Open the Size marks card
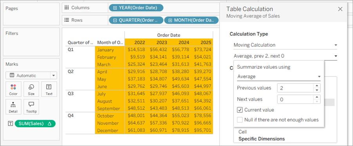This screenshot has width=353, height=146. [x=31, y=89]
